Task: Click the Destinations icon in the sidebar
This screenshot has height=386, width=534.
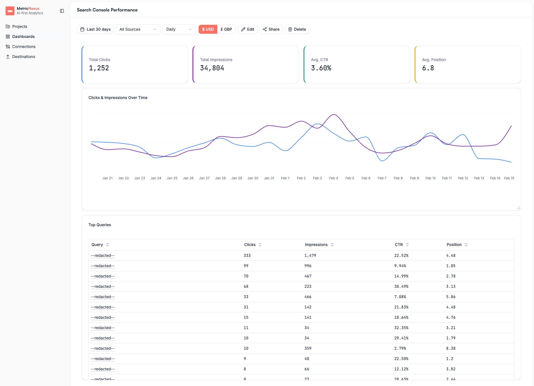Action: (8, 57)
